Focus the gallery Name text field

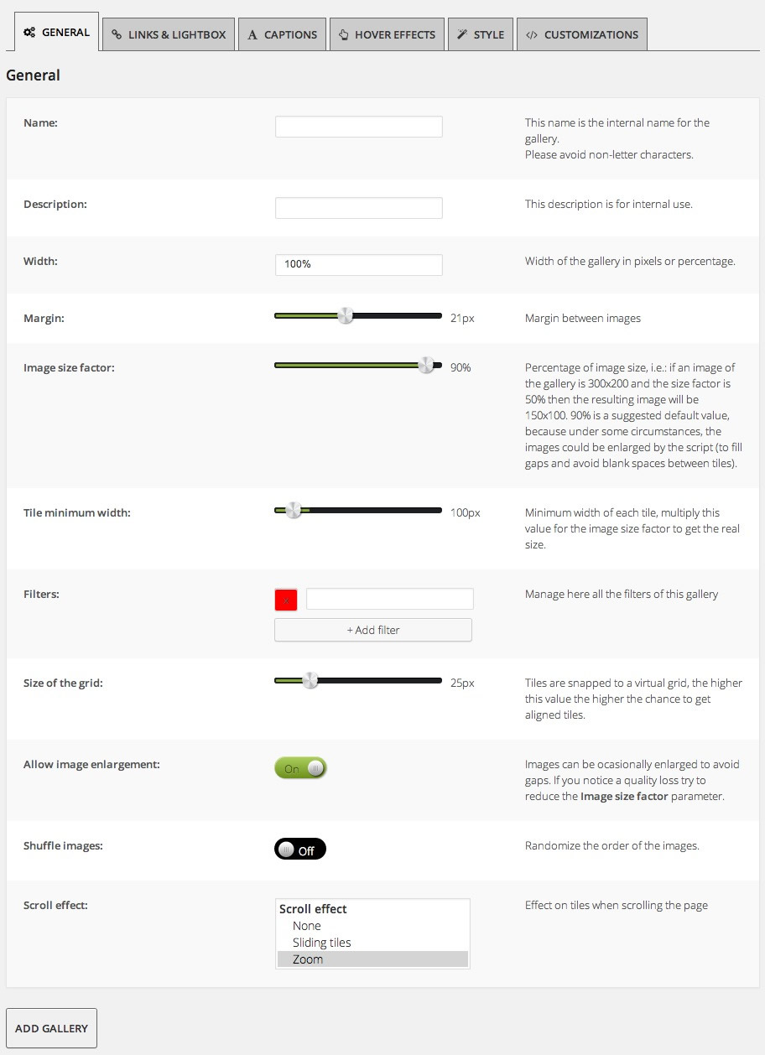pos(358,127)
